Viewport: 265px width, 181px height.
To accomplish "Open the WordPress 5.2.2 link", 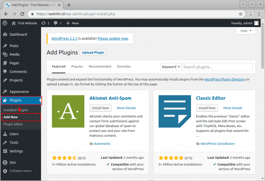I will pyautogui.click(x=64, y=39).
